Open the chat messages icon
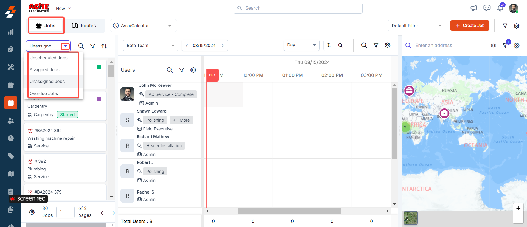527x227 pixels. click(x=487, y=8)
